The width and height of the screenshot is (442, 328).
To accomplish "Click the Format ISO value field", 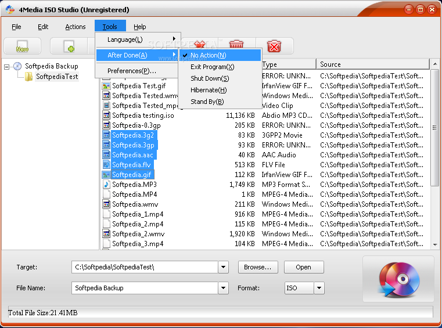I will coord(299,288).
